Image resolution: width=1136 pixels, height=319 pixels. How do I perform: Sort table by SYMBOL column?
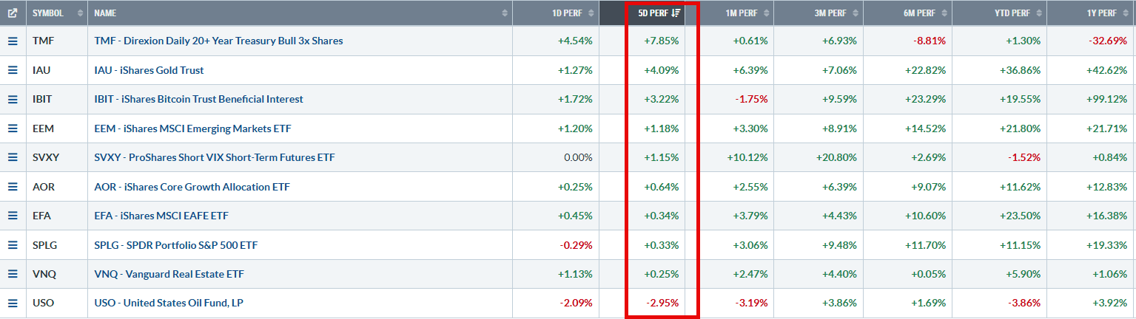pos(56,13)
